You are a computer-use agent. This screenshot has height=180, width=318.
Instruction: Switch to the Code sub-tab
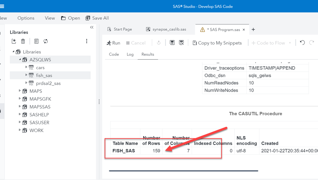[x=114, y=54]
